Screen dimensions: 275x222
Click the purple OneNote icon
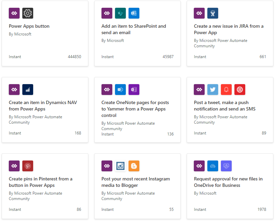[134, 90]
